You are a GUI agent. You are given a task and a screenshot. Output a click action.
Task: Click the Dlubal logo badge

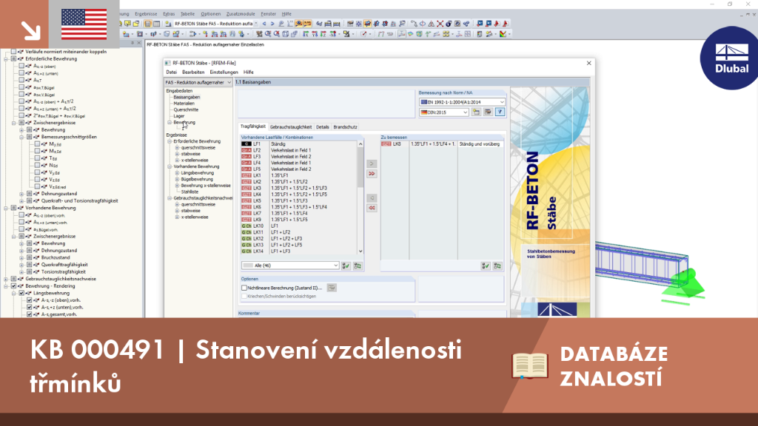coord(731,59)
